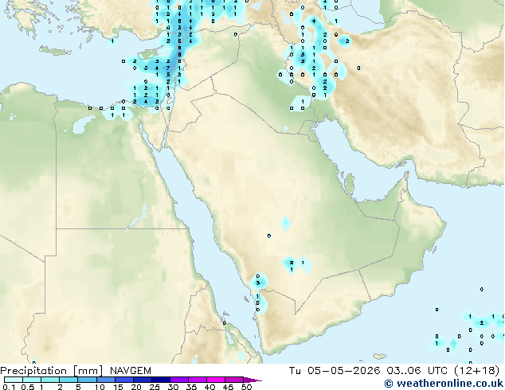Click the 0.1–0.5 mm legend swatch
Viewport: 505px width, 390px height.
coord(14,380)
